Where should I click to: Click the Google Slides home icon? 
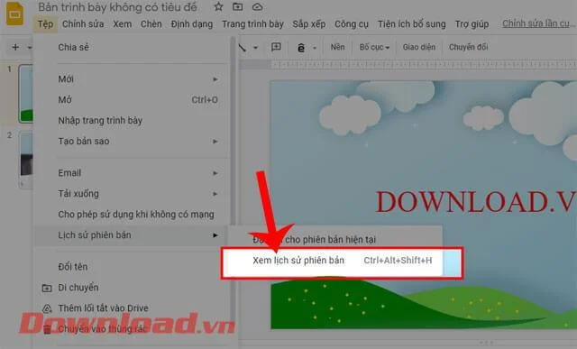click(14, 14)
